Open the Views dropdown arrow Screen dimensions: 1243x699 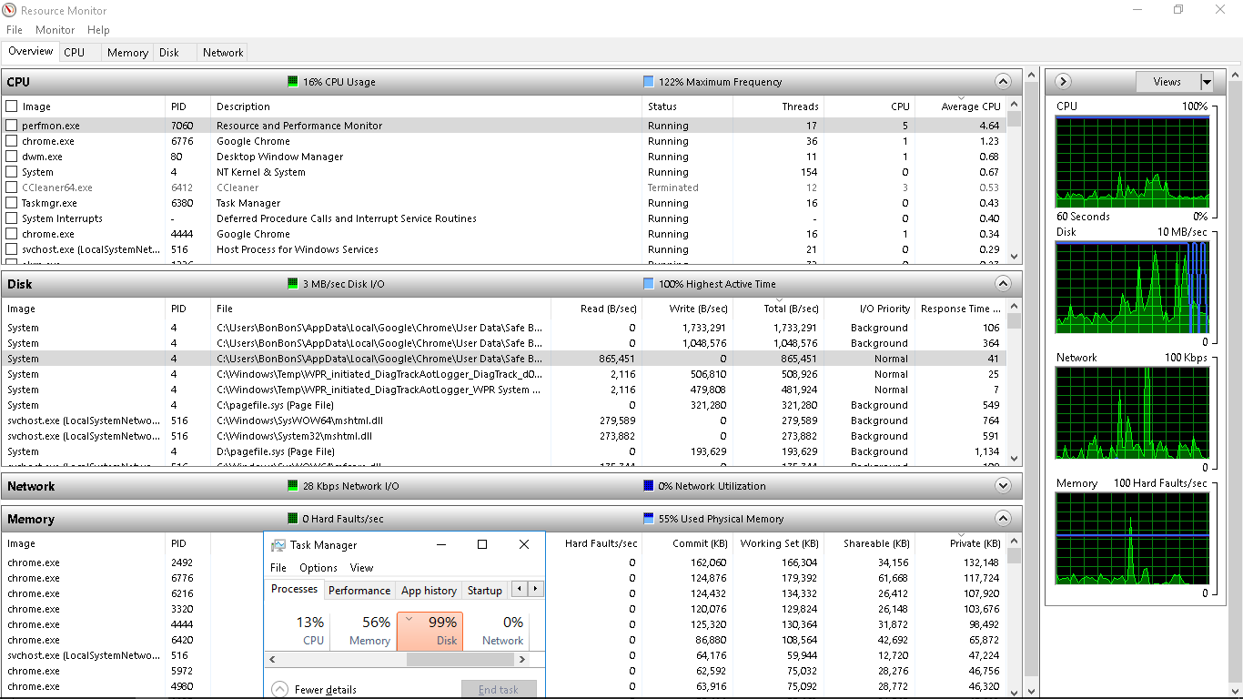click(x=1207, y=82)
